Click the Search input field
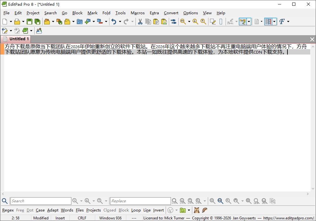Screen dimensions: 316x221 tap(41, 201)
